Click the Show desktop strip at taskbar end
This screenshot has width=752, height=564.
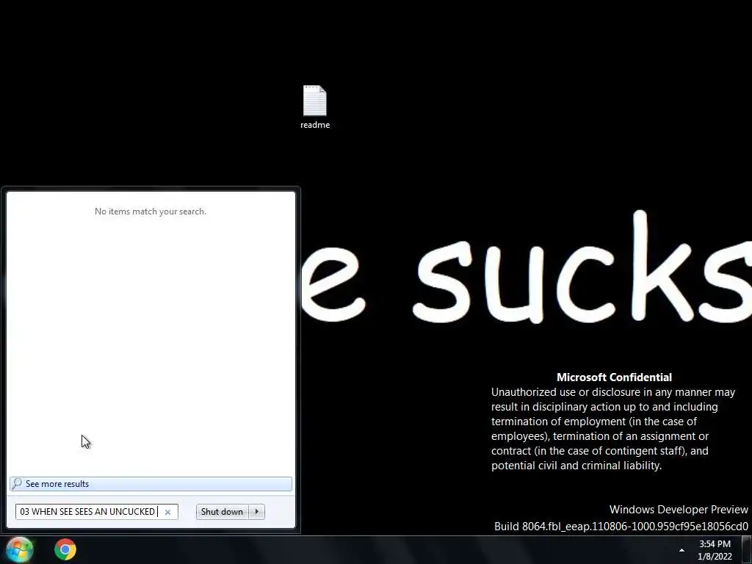(x=747, y=549)
